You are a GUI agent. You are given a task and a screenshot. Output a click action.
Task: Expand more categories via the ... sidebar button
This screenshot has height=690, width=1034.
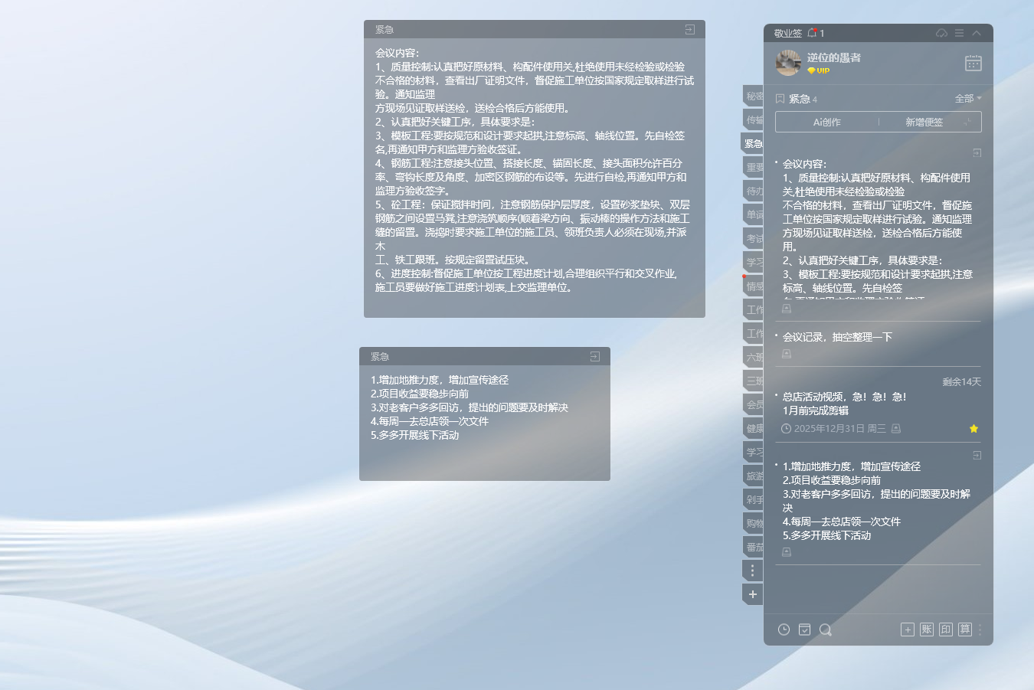(x=752, y=570)
